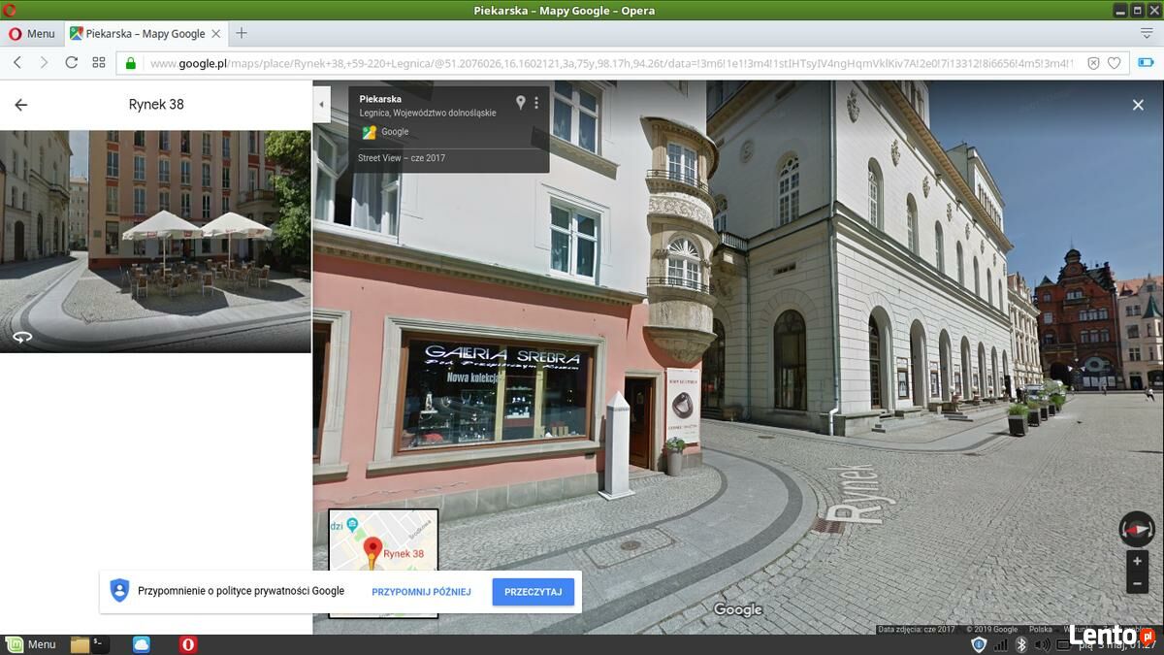Click the PRZECZYTAJ button
This screenshot has height=655, width=1164.
click(533, 592)
